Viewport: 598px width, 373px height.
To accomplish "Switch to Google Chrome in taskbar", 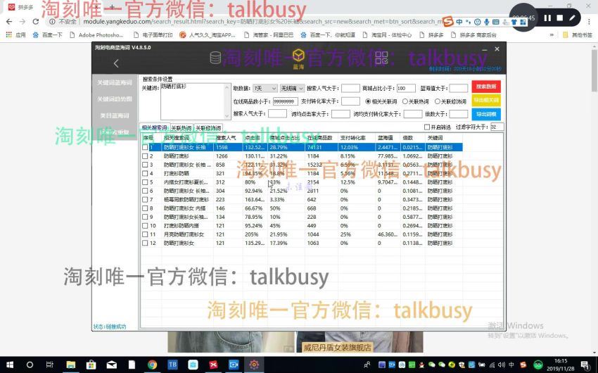I will 152,365.
